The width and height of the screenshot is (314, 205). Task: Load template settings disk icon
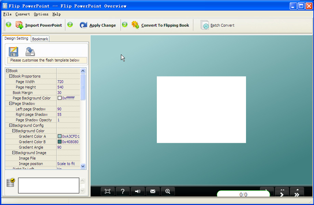click(x=30, y=52)
